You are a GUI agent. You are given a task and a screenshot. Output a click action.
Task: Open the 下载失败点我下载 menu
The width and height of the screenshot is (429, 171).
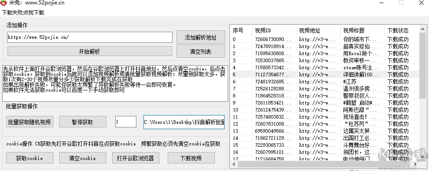pyautogui.click(x=23, y=13)
